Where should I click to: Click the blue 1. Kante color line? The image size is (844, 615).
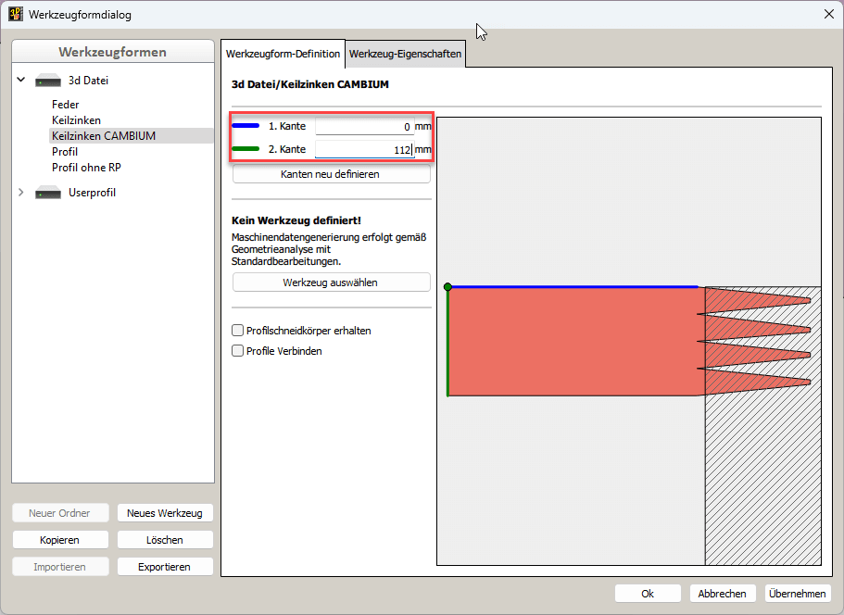246,126
